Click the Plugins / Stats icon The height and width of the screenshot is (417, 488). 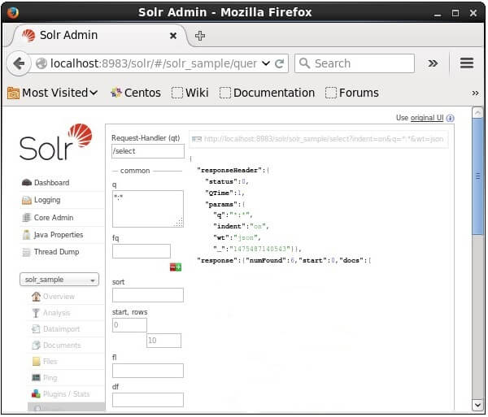36,394
